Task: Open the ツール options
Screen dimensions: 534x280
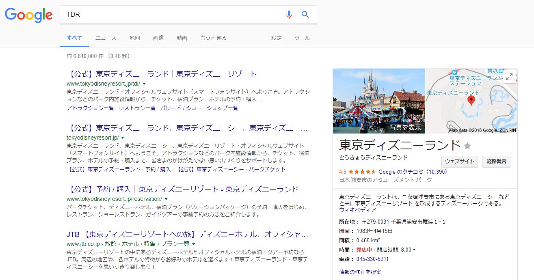Action: [x=302, y=38]
